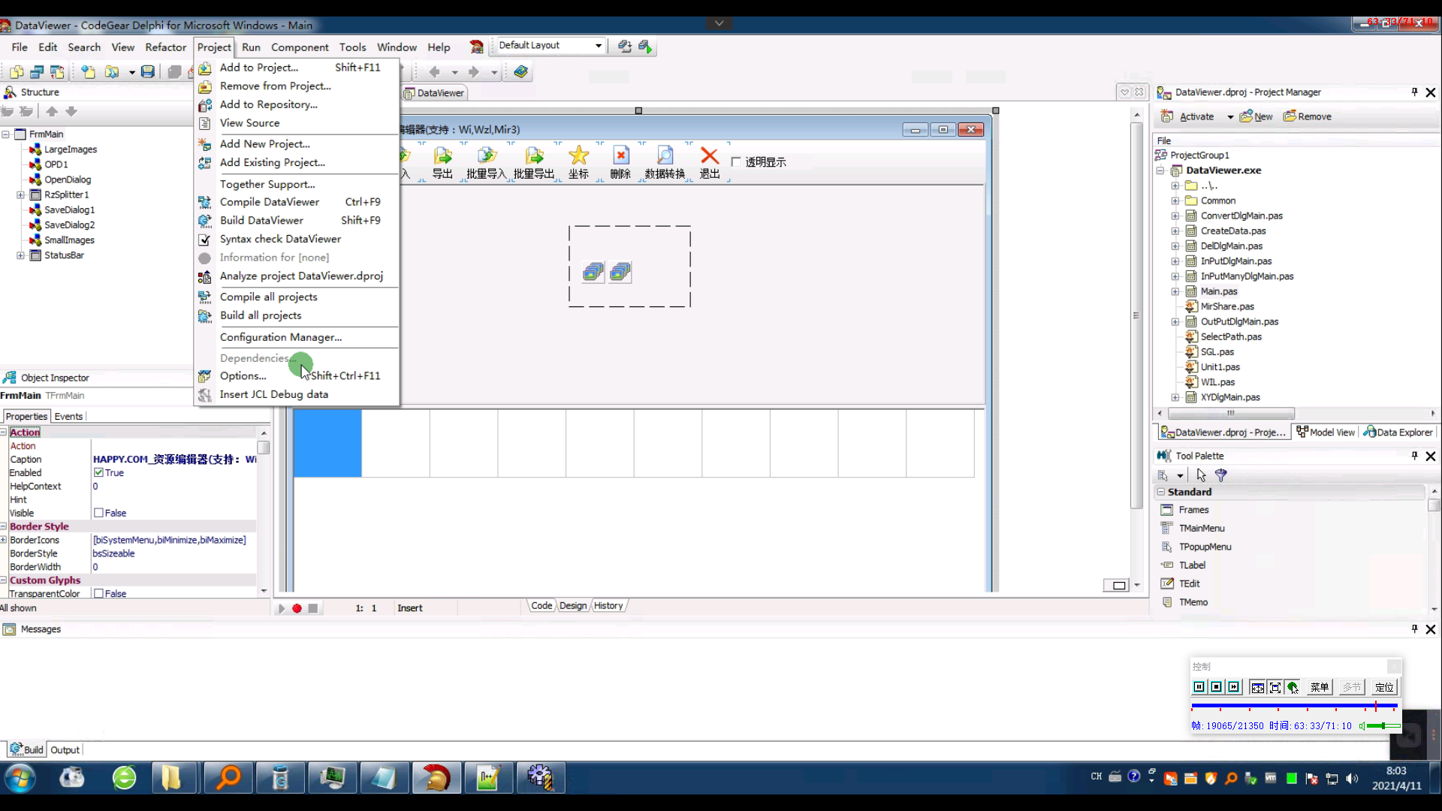Click the export (导出) toolbar icon in the form
The image size is (1442, 811).
tap(442, 155)
